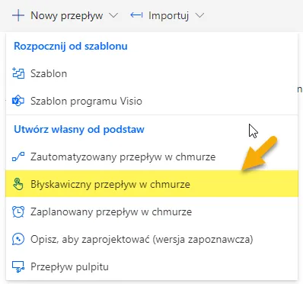
Task: Open Opisz, aby zaprojektować (wersja zapoznawcza)
Action: tap(151, 239)
